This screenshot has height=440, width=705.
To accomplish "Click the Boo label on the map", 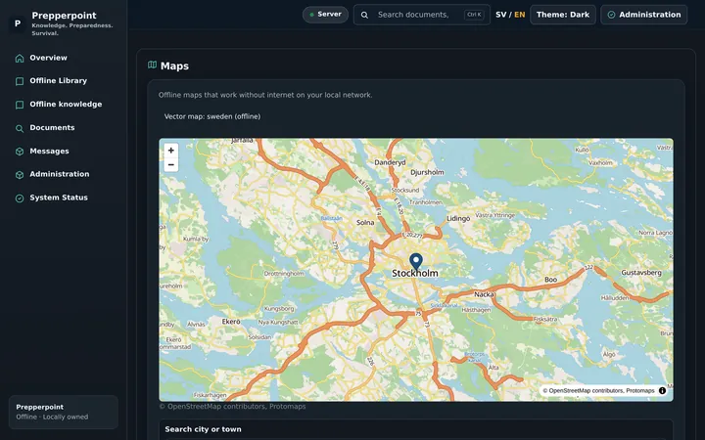I will [550, 280].
